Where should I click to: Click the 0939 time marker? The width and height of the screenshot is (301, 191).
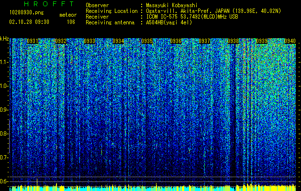coord(262,41)
